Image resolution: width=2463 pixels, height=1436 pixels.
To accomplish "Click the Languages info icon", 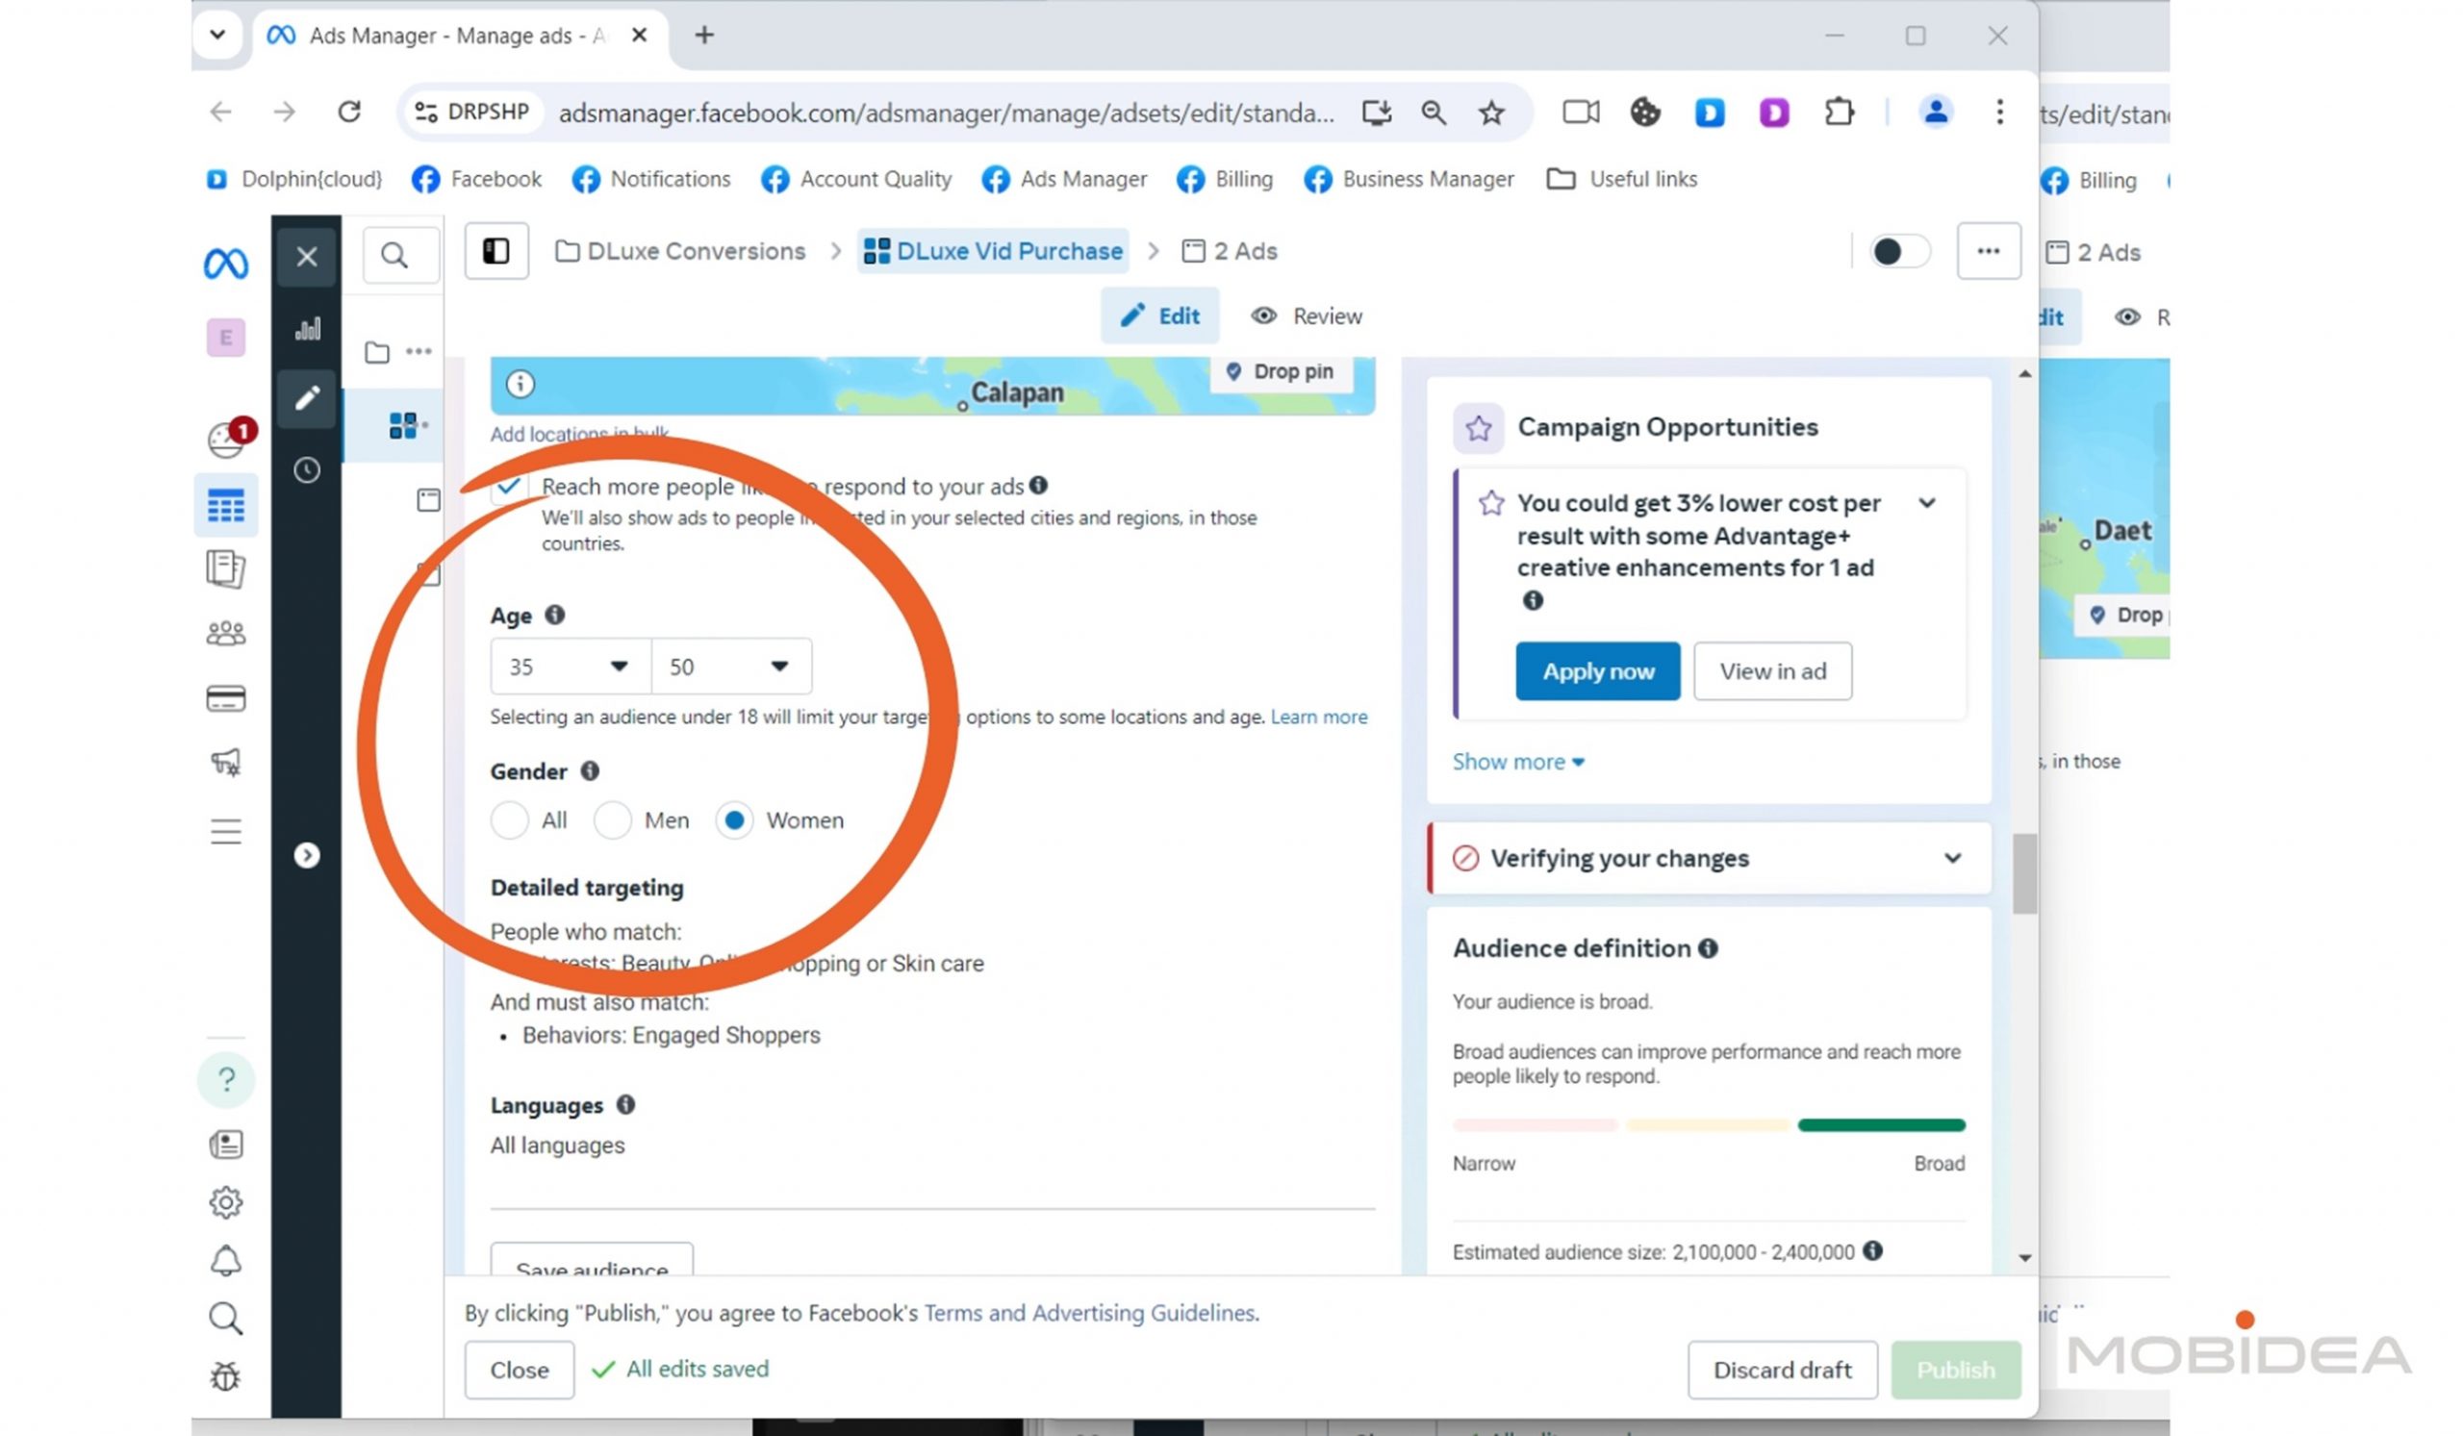I will [625, 1105].
